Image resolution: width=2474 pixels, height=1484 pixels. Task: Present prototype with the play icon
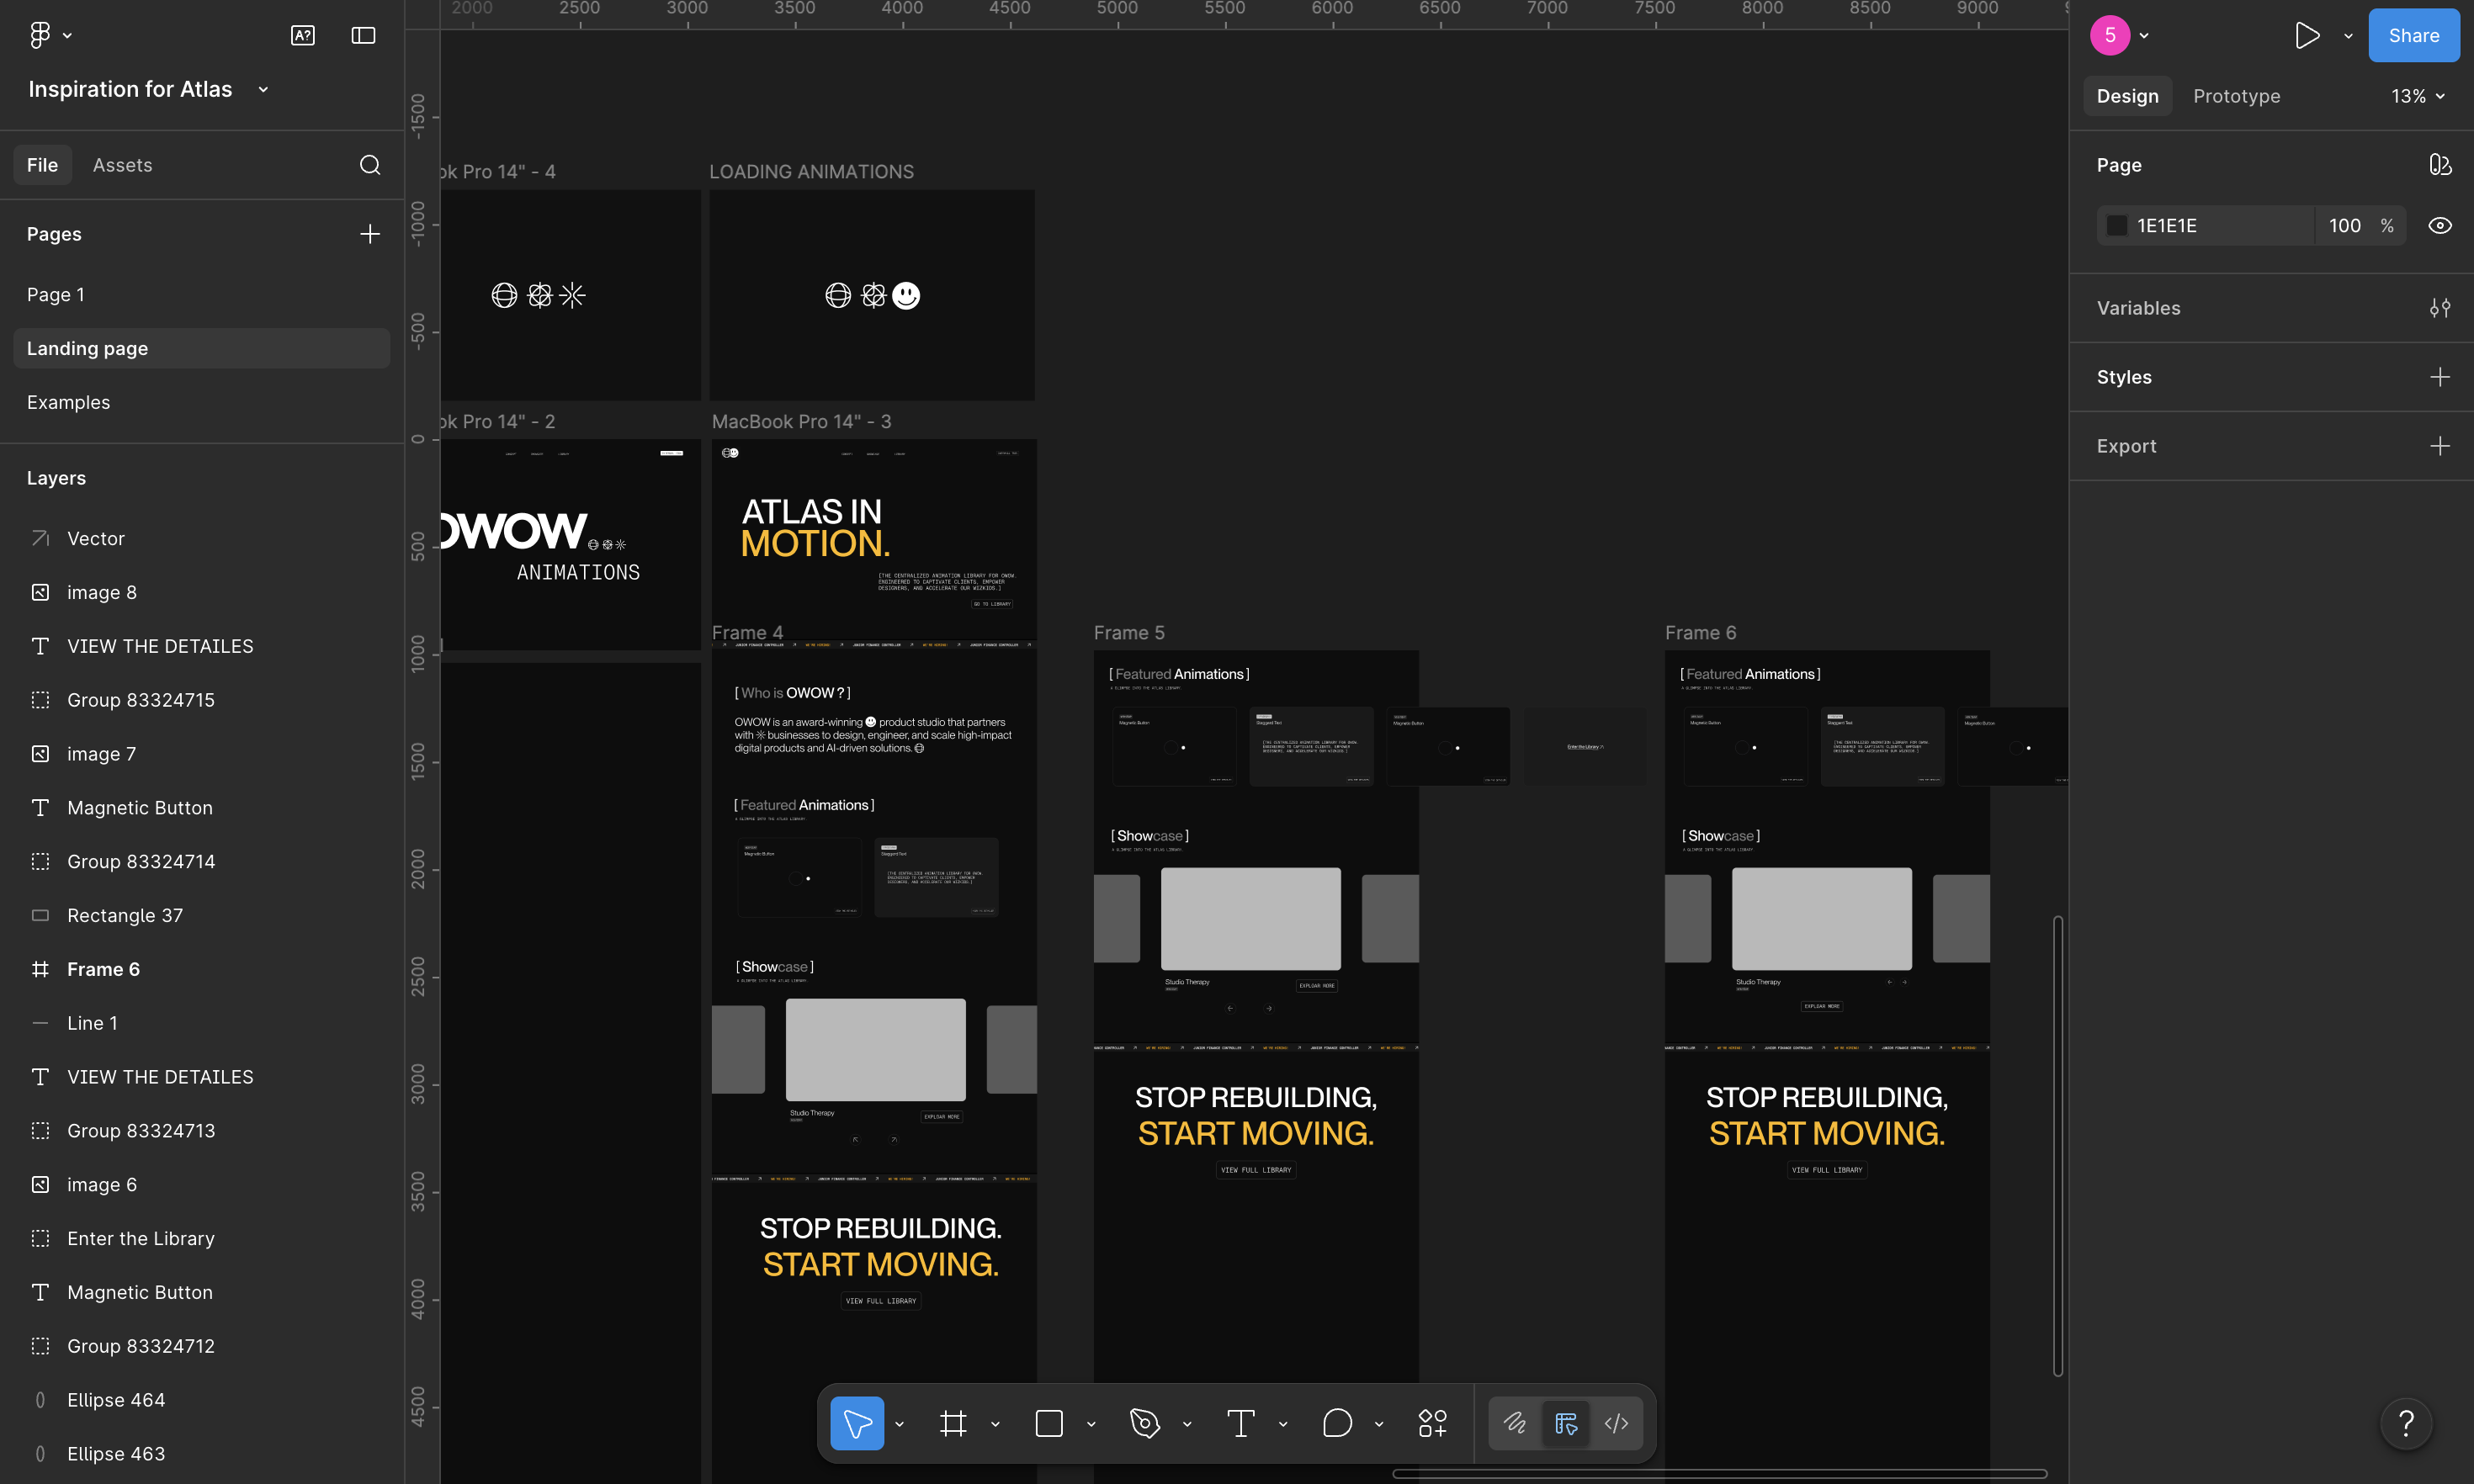click(2308, 35)
